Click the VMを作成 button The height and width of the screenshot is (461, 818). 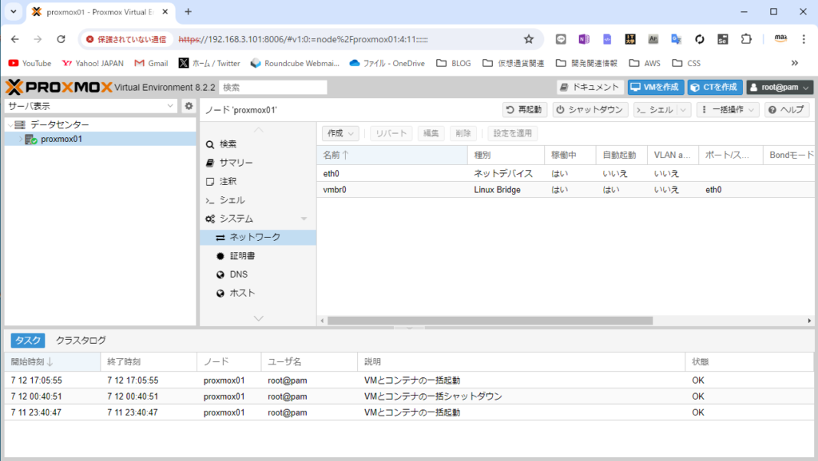[655, 88]
